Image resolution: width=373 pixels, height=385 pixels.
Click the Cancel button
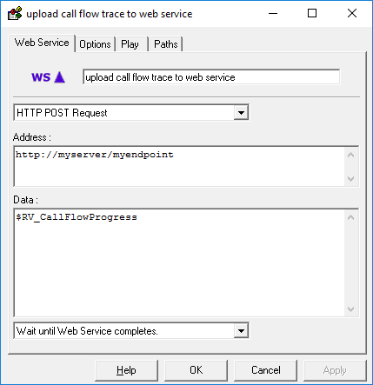(x=265, y=370)
